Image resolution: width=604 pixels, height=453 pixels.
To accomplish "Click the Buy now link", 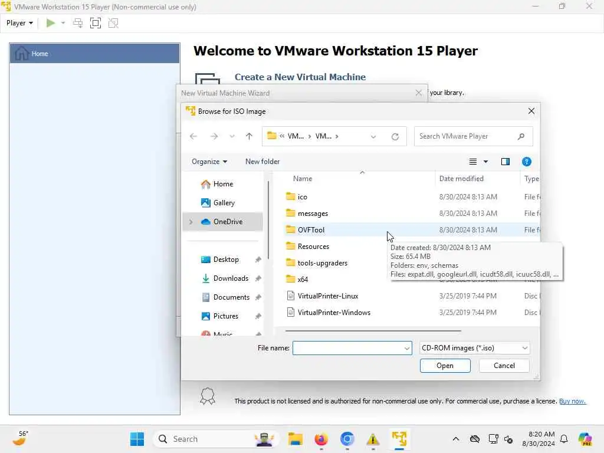I will [572, 401].
